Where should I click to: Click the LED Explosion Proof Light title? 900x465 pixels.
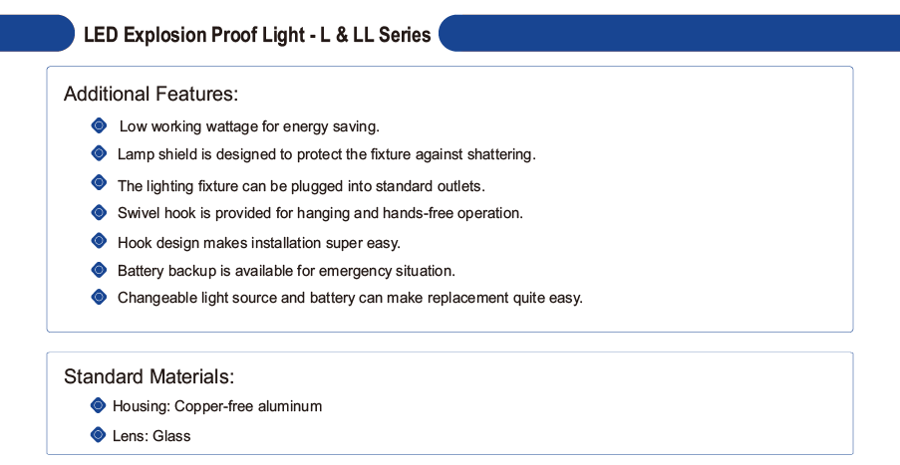(x=257, y=35)
